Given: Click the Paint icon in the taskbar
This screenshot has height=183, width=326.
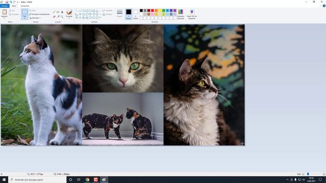Looking at the screenshot, I should pyautogui.click(x=104, y=179).
